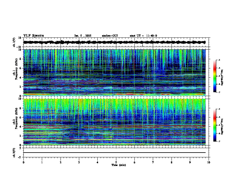This screenshot has height=182, width=235.
Task: Click time-axis tick label "2"
Action: [61, 162]
